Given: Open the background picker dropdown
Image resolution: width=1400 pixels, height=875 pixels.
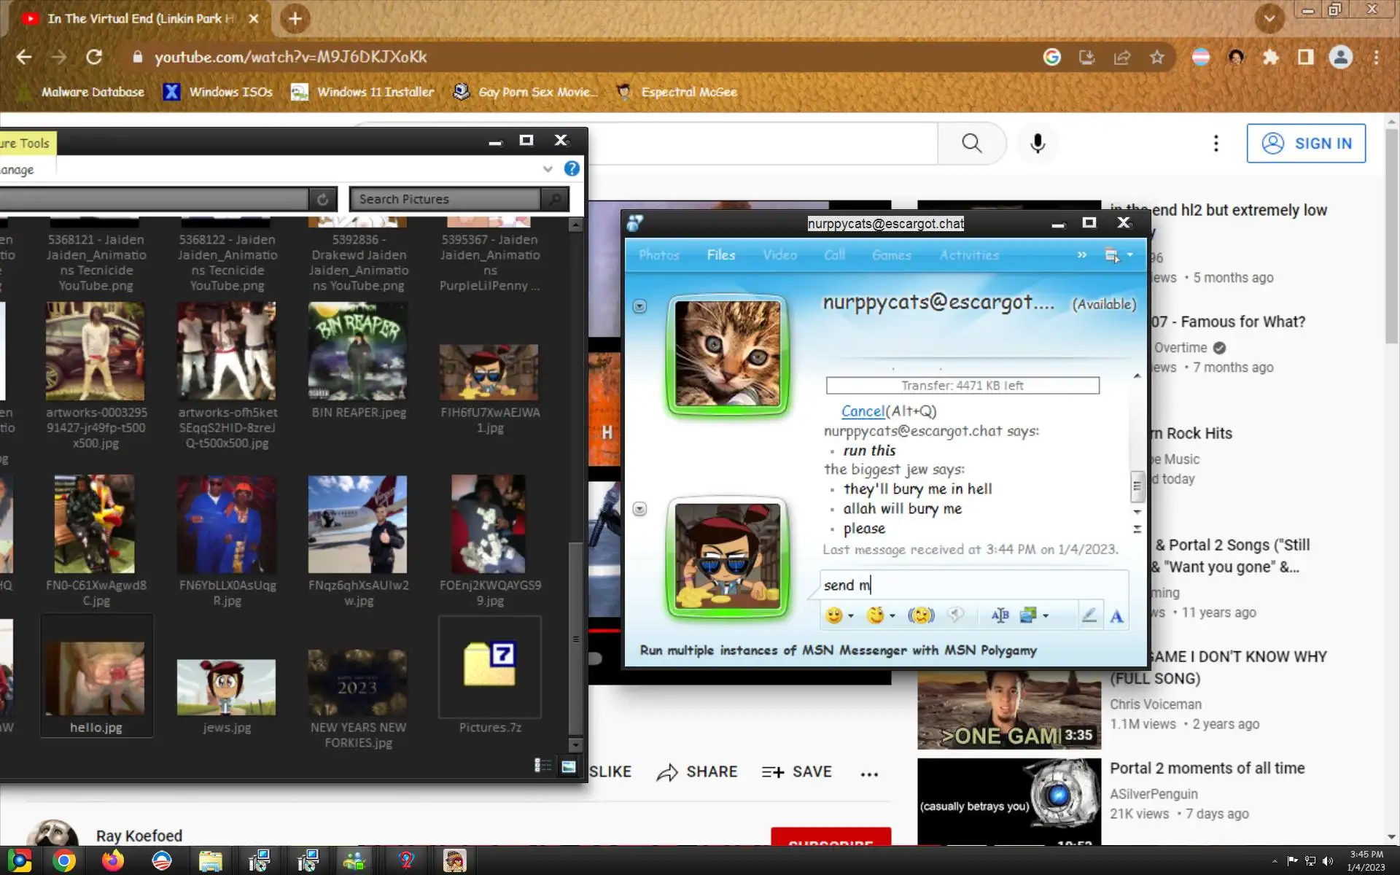Looking at the screenshot, I should tap(1046, 616).
